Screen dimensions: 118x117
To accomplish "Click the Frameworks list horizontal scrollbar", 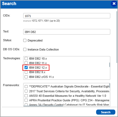I will coord(43,106).
